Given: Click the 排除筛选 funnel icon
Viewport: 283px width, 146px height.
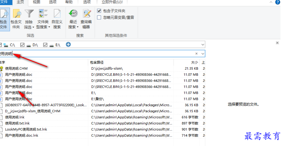Looking at the screenshot, I should (29, 14).
